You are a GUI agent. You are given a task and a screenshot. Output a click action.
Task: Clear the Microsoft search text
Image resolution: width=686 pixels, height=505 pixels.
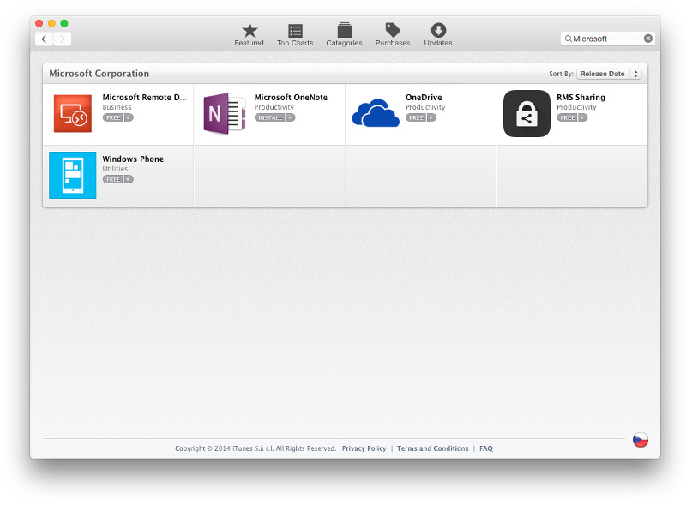pos(648,39)
